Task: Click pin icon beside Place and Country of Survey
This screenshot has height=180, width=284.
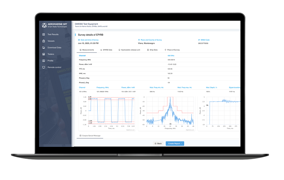Action: click(x=139, y=40)
